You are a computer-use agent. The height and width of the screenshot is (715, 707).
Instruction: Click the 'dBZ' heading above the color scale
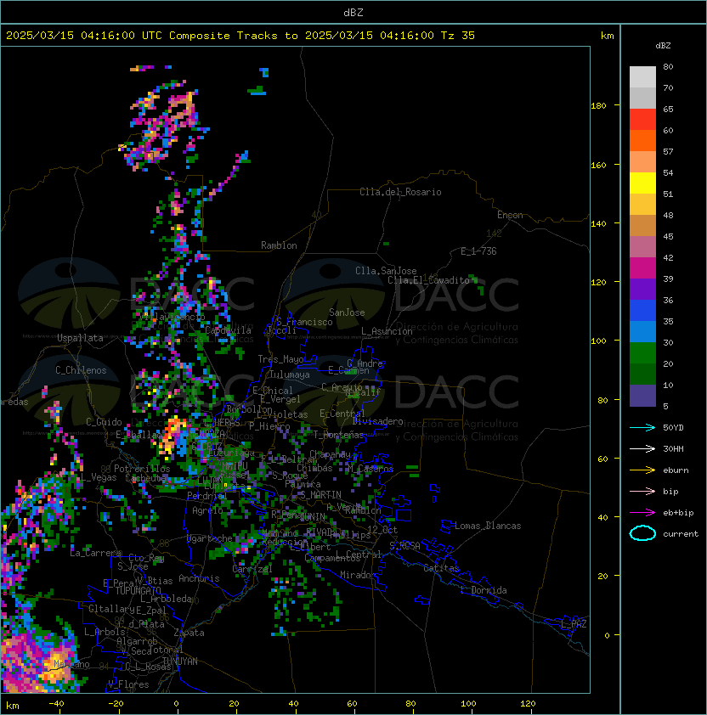tap(663, 46)
